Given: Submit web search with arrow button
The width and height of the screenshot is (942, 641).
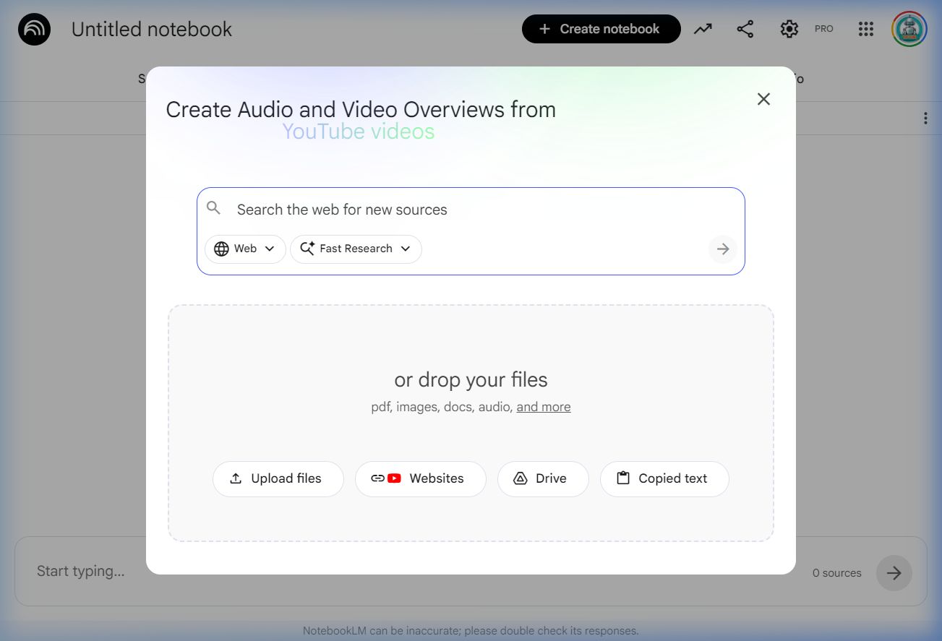Looking at the screenshot, I should click(722, 249).
